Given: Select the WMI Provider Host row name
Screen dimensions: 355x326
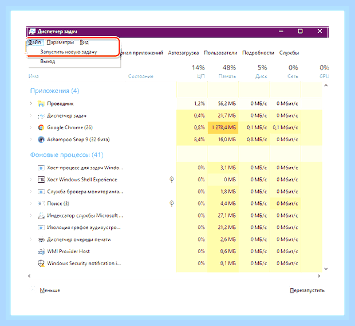Looking at the screenshot, I should (68, 251).
